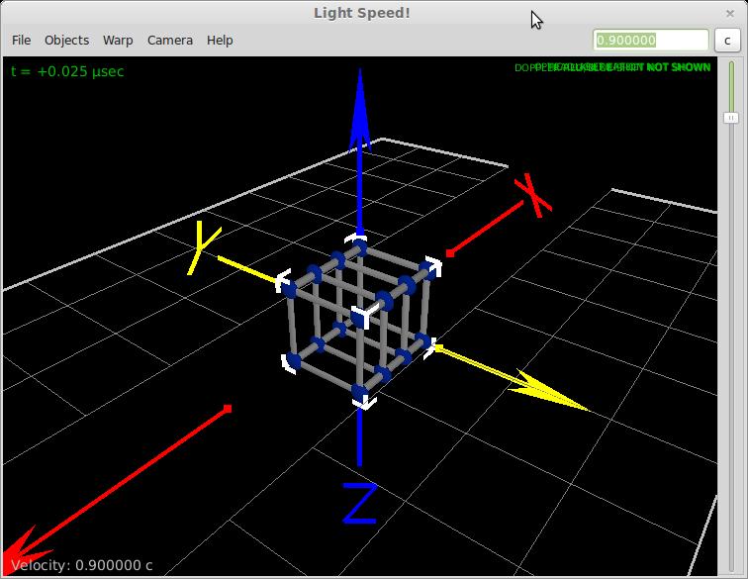Click the blue Z axis label
Viewport: 748px width, 579px height.
click(359, 503)
